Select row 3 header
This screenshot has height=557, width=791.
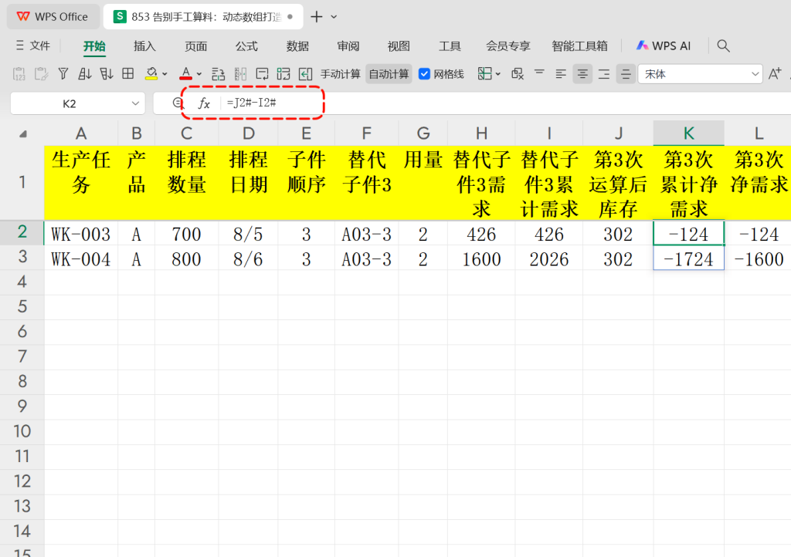[22, 257]
